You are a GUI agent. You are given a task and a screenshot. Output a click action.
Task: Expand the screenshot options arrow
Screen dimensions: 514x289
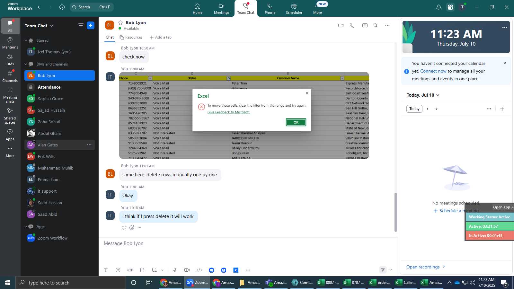pos(162,270)
